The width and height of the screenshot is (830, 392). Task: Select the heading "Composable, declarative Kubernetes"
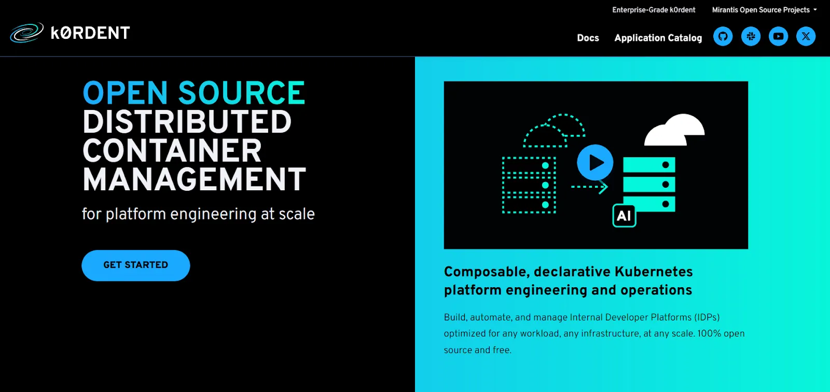tap(568, 272)
